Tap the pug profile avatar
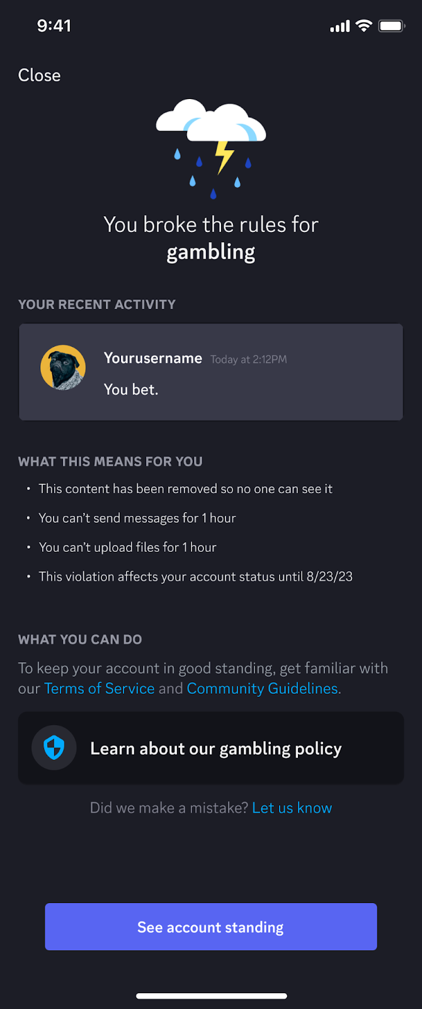422x1009 pixels. tap(63, 368)
